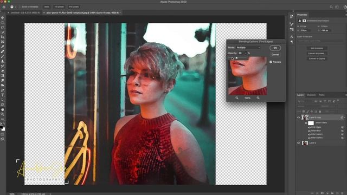Open blending options for Smart Blur filter

tap(342, 131)
